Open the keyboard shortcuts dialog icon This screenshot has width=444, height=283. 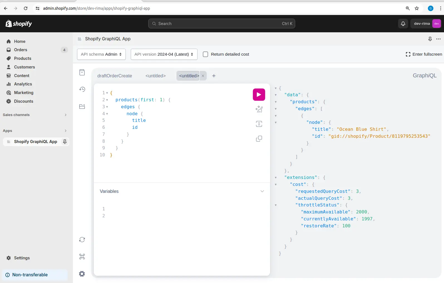[82, 257]
